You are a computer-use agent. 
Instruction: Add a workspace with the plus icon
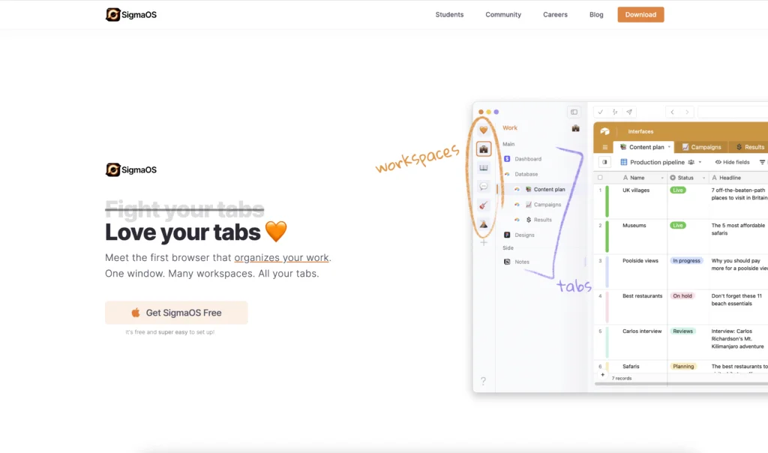click(x=484, y=242)
